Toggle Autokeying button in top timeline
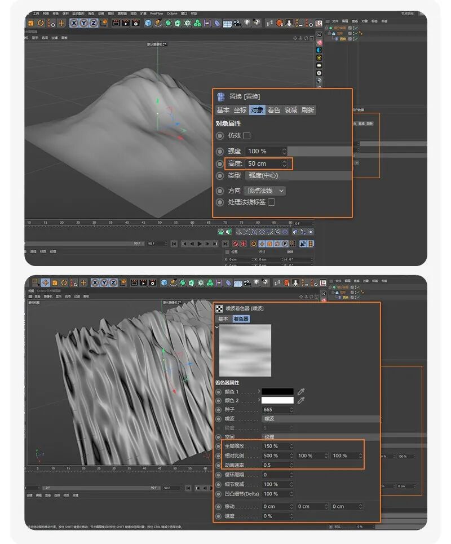The image size is (451, 544). (x=244, y=244)
